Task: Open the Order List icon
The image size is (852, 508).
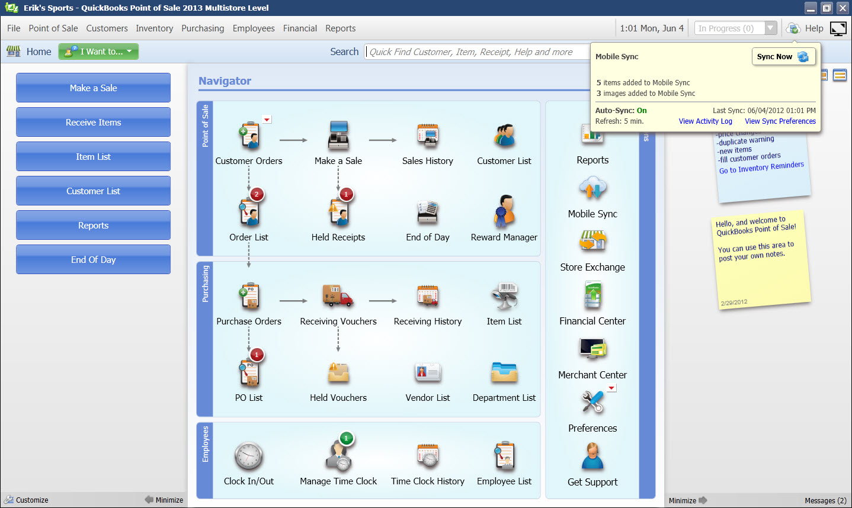Action: point(249,212)
